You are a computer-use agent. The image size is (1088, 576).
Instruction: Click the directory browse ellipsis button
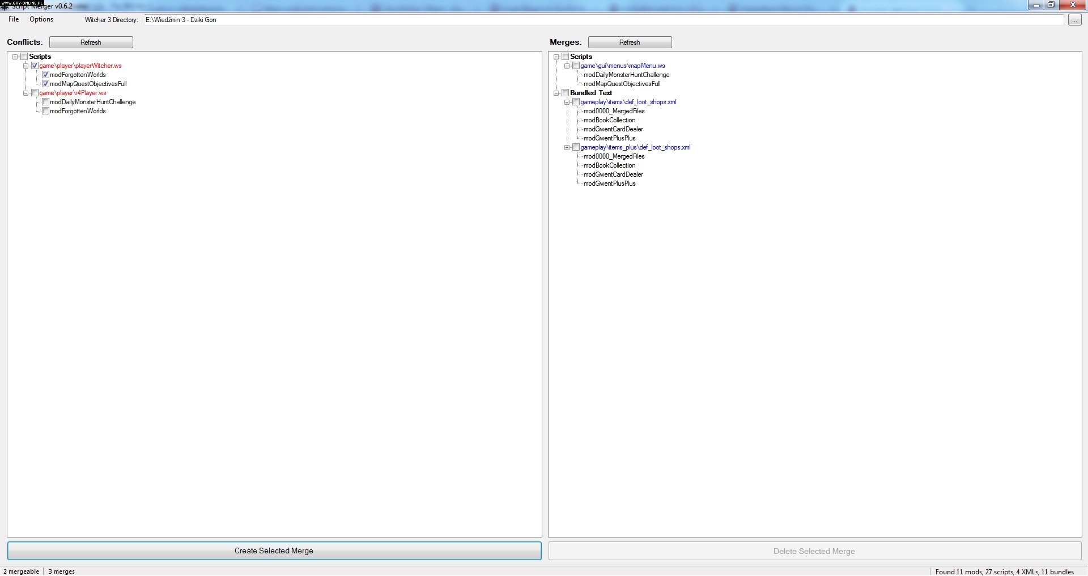pos(1074,20)
